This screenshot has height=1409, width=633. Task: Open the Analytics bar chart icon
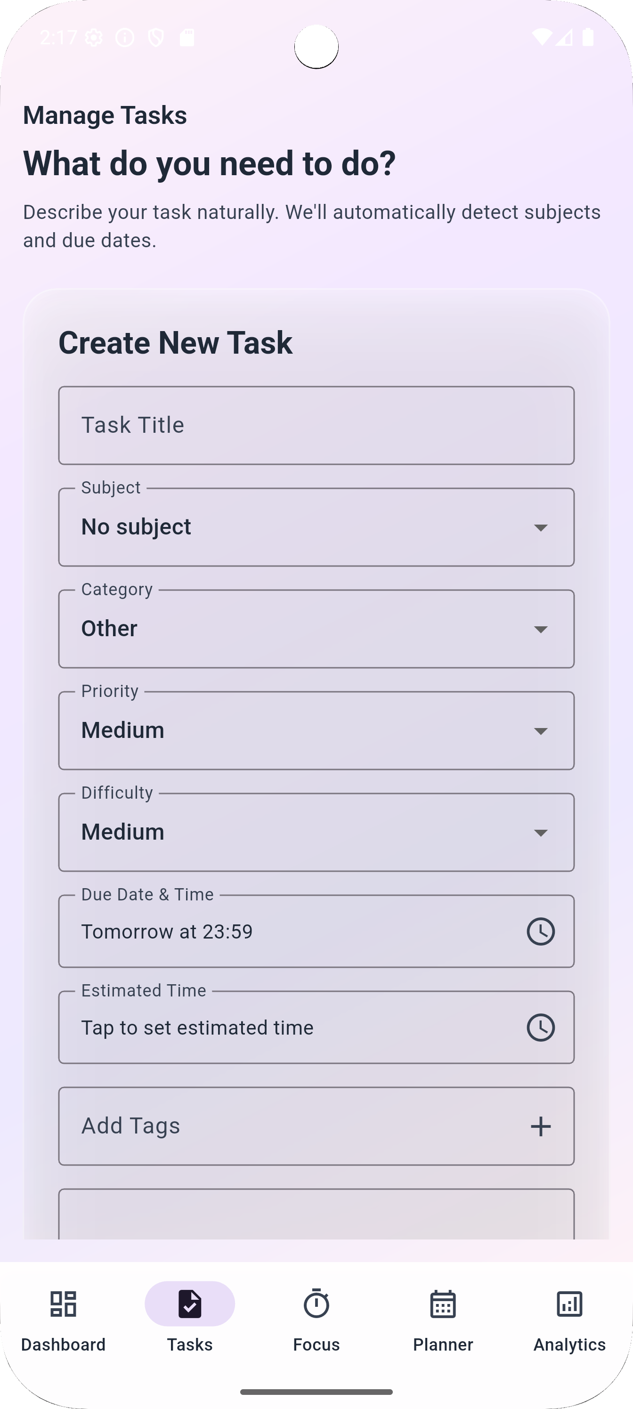[x=569, y=1304]
